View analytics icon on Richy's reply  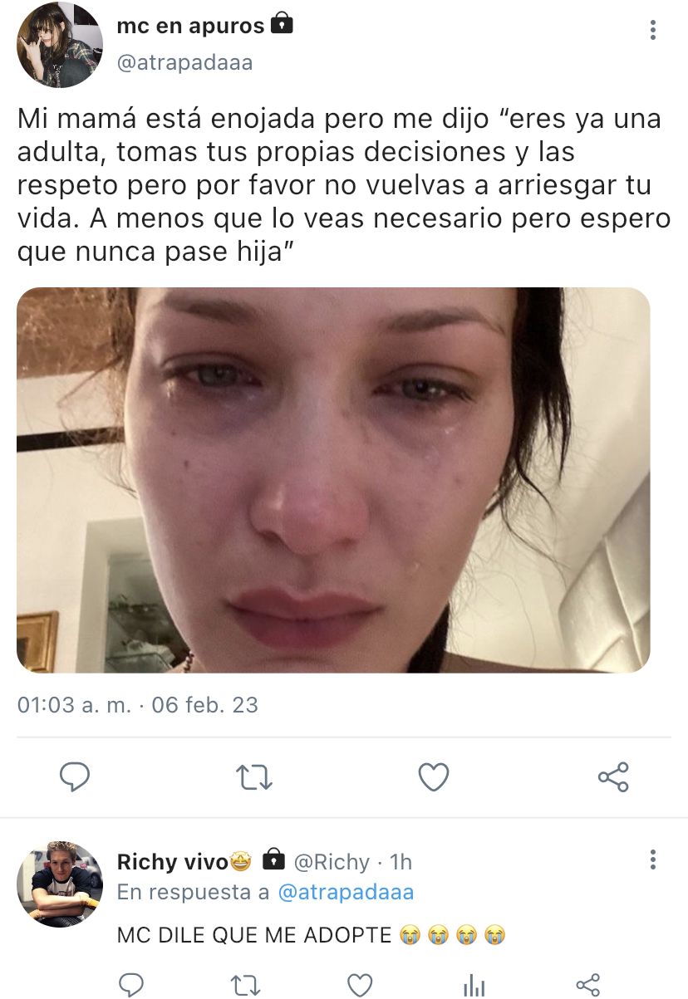click(x=474, y=985)
